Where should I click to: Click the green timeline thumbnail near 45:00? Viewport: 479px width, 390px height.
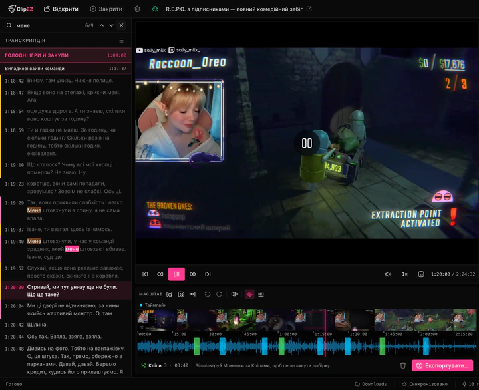pos(236,320)
